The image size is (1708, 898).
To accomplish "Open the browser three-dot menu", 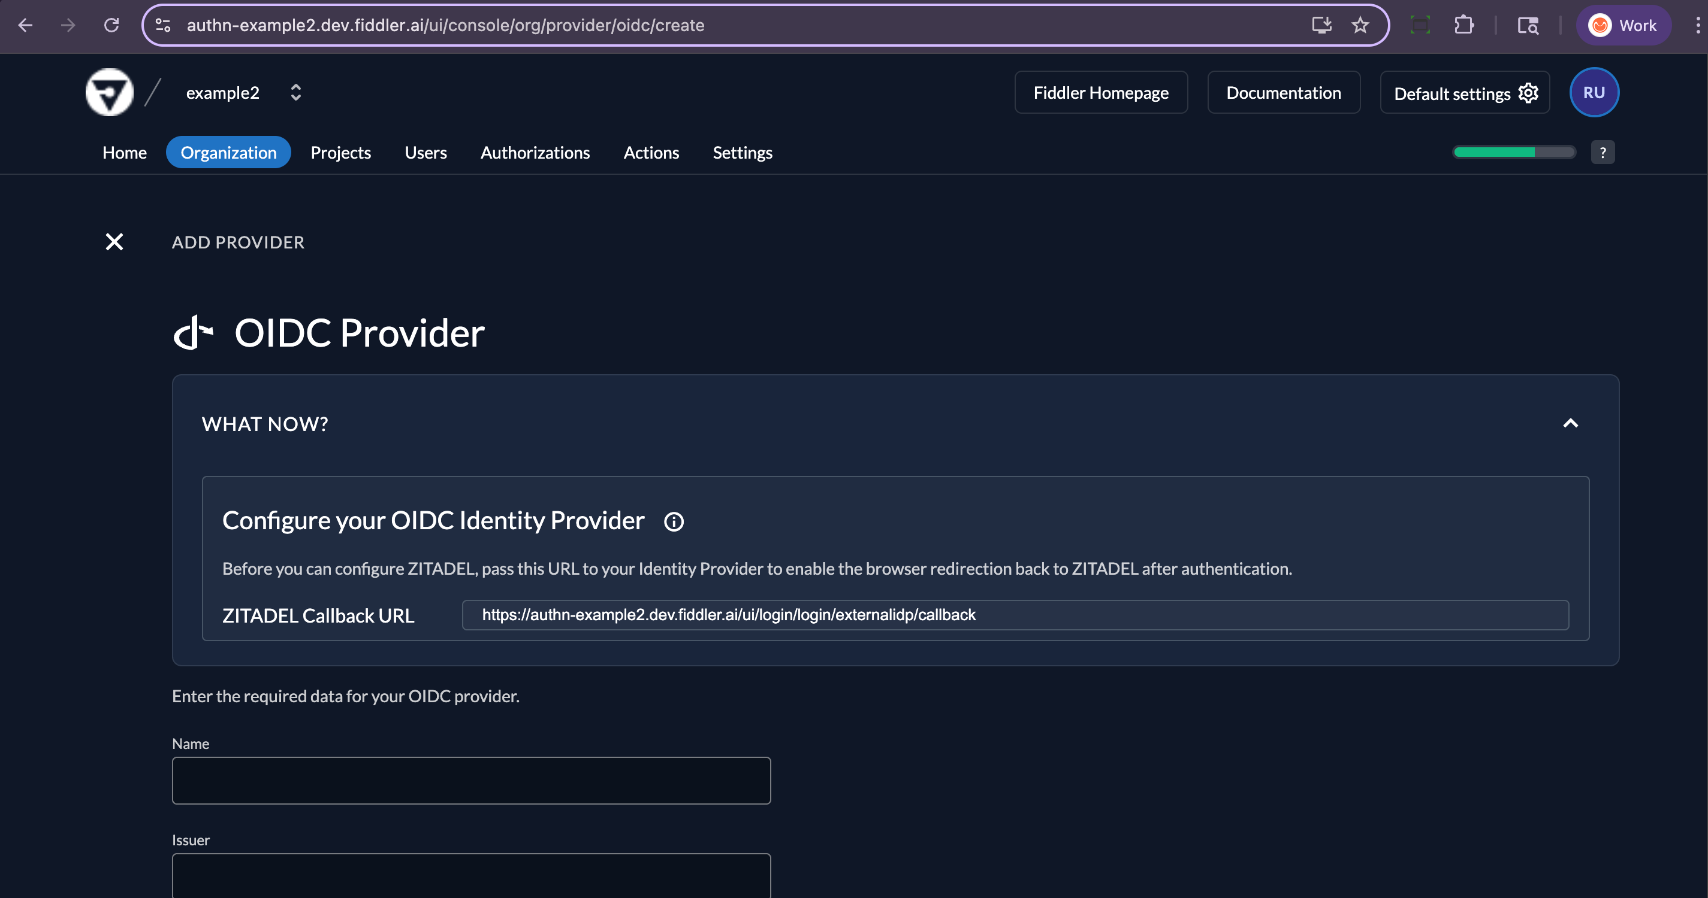I will pos(1698,25).
